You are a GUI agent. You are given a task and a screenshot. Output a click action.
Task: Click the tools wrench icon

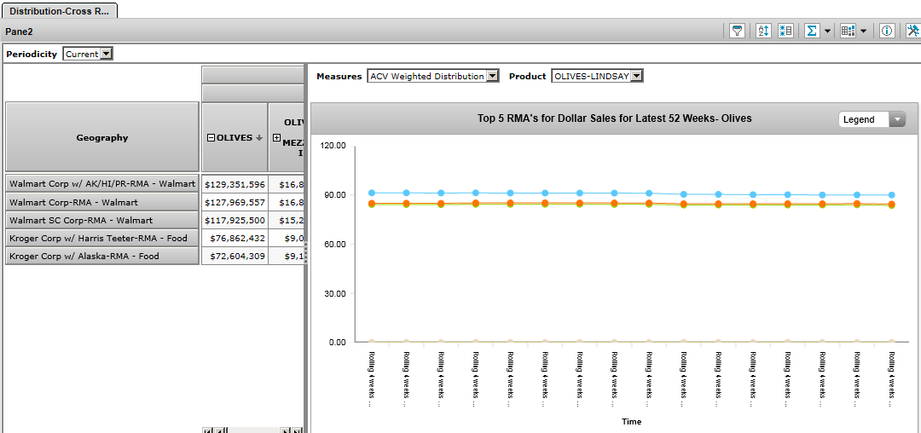912,31
